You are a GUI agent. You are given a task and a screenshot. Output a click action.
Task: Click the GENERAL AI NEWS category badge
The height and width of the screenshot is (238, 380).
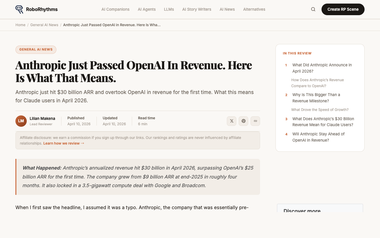pos(36,49)
